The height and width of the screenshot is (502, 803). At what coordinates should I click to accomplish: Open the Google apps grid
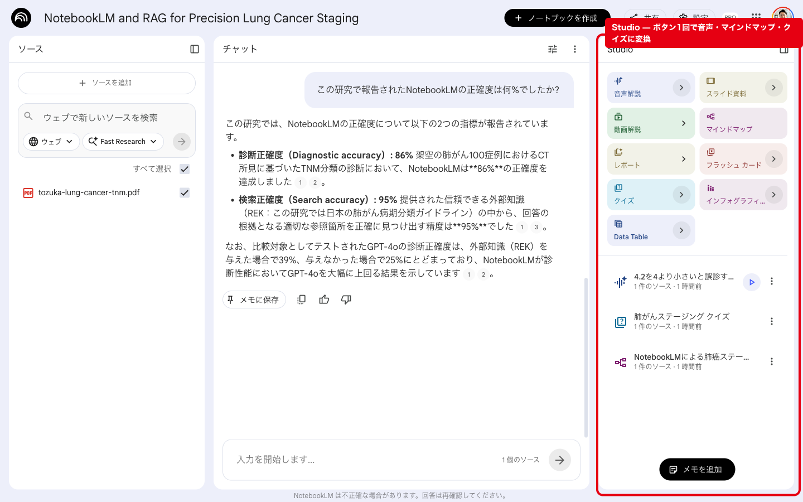(x=756, y=17)
